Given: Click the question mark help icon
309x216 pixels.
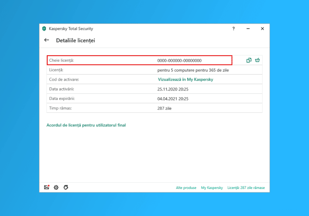Looking at the screenshot, I should [233, 29].
